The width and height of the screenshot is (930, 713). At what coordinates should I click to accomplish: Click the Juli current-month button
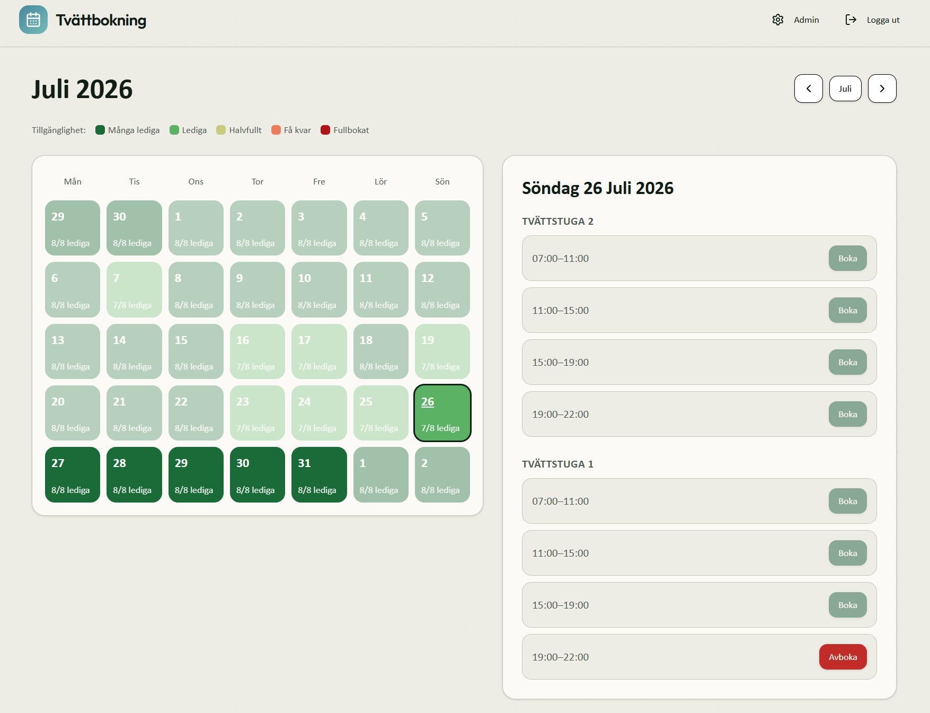click(845, 89)
